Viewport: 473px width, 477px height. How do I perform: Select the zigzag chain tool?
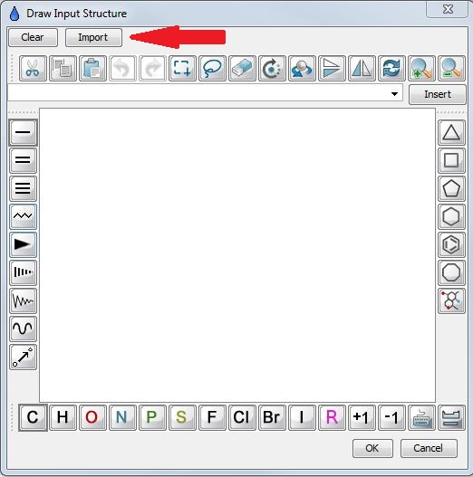pyautogui.click(x=24, y=216)
